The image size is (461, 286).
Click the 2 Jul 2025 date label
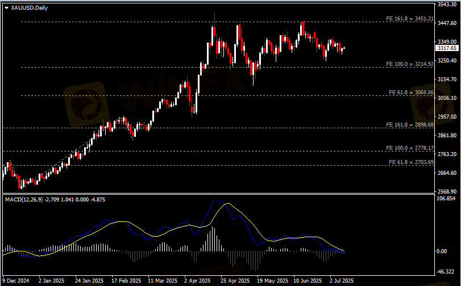(342, 281)
